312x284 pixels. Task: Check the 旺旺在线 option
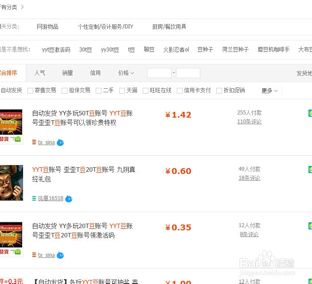(145, 91)
